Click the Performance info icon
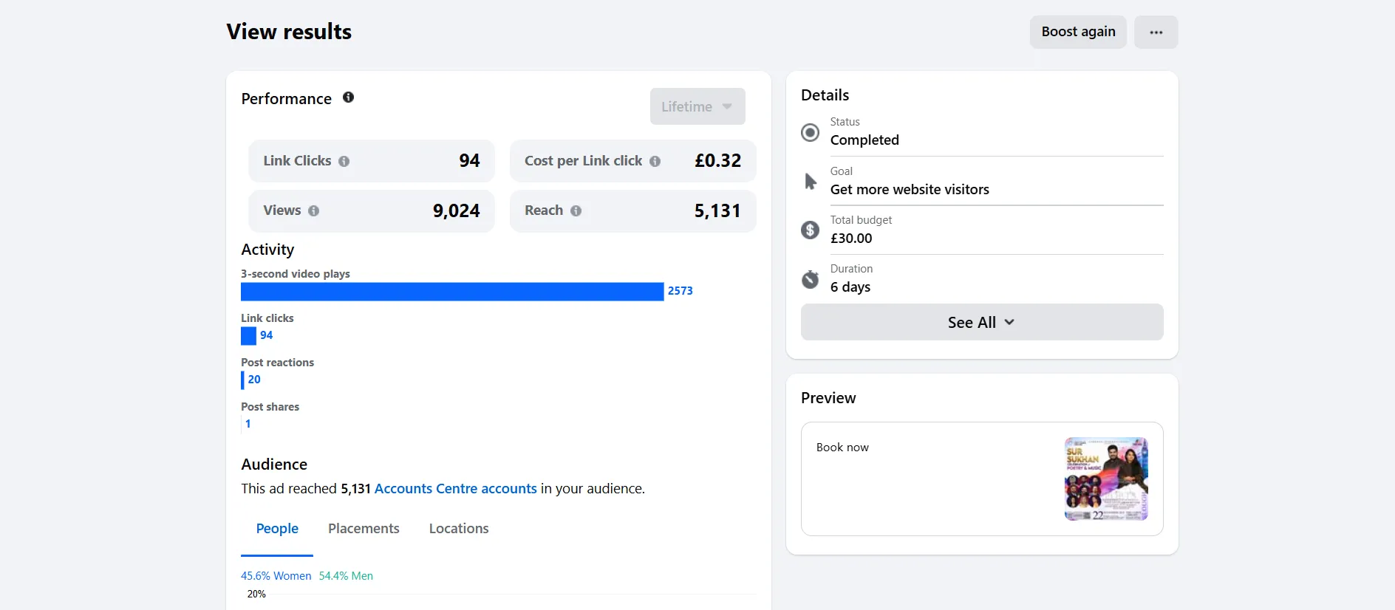This screenshot has width=1395, height=610. point(348,97)
